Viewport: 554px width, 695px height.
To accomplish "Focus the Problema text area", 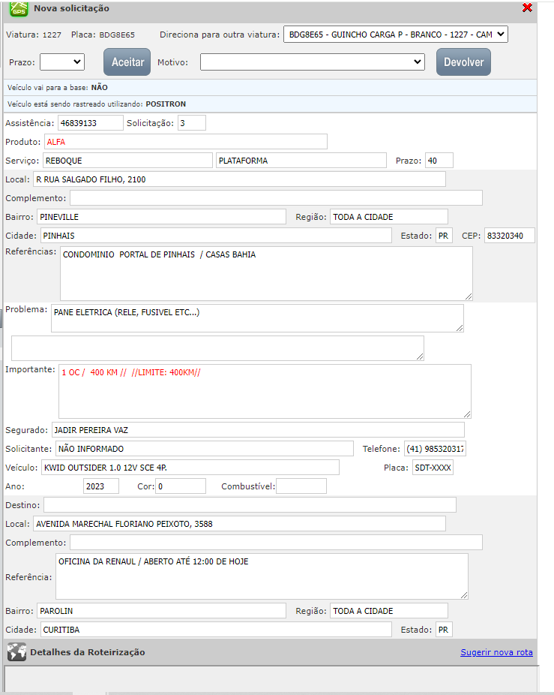I will [257, 317].
